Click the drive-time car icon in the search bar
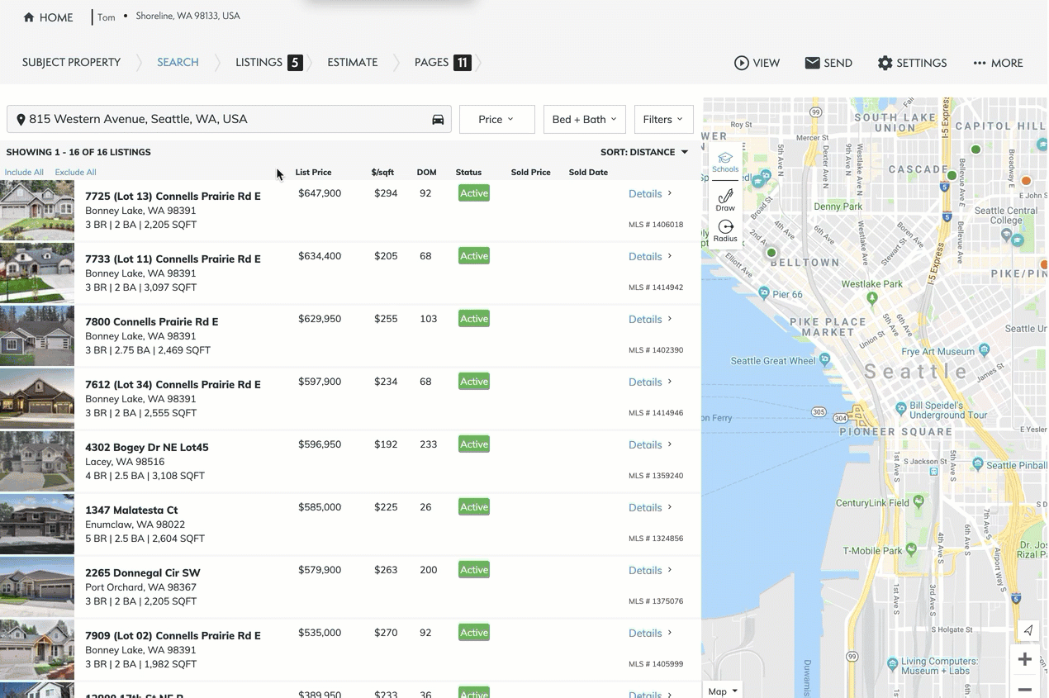The image size is (1049, 698). (438, 119)
